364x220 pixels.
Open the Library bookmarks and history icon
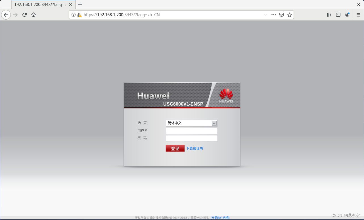pyautogui.click(x=329, y=15)
